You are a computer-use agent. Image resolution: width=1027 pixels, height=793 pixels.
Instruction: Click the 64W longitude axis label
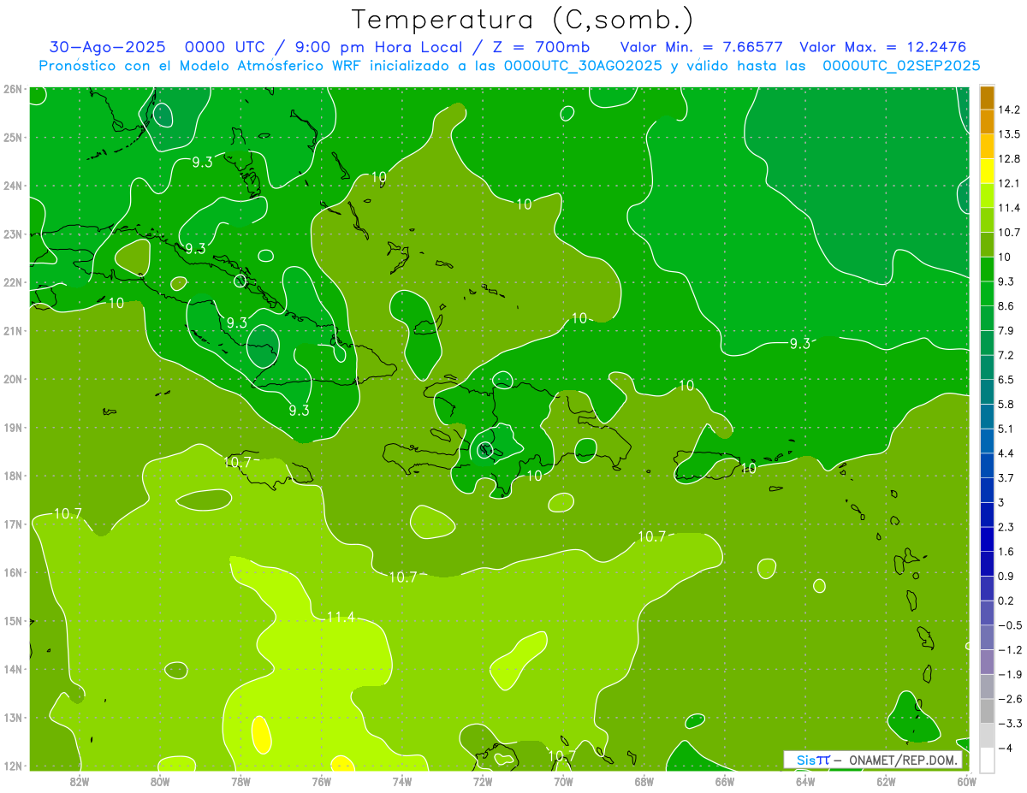(x=805, y=781)
